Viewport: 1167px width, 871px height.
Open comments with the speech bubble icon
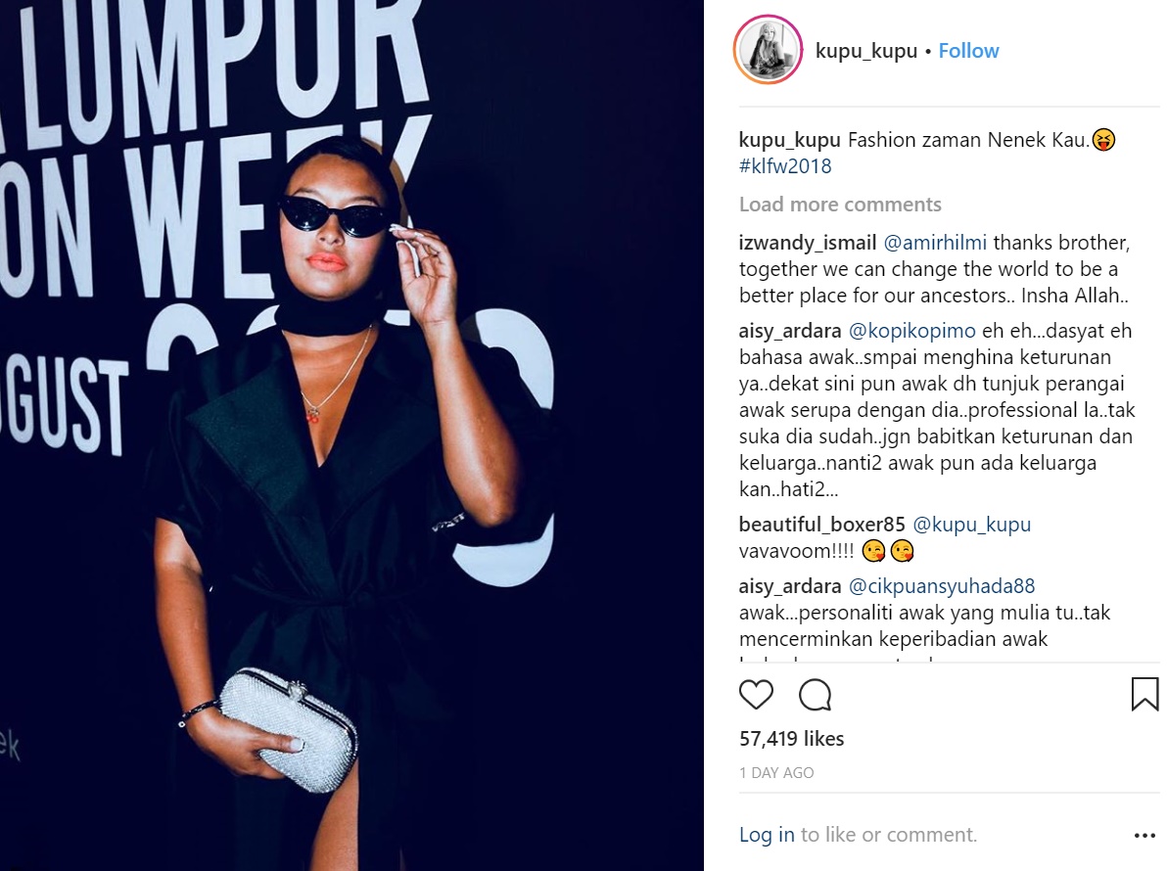(815, 694)
